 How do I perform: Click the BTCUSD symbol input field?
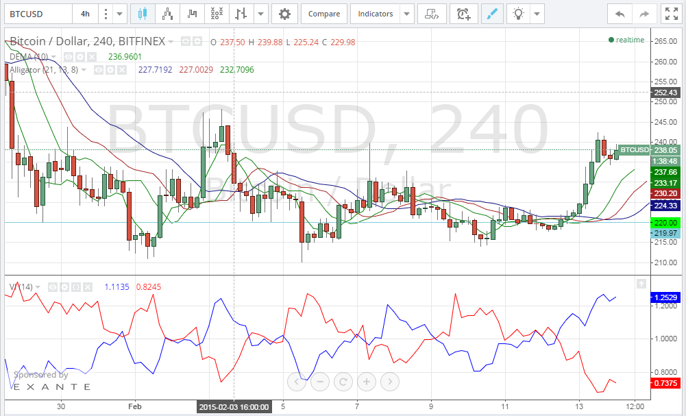tap(34, 13)
